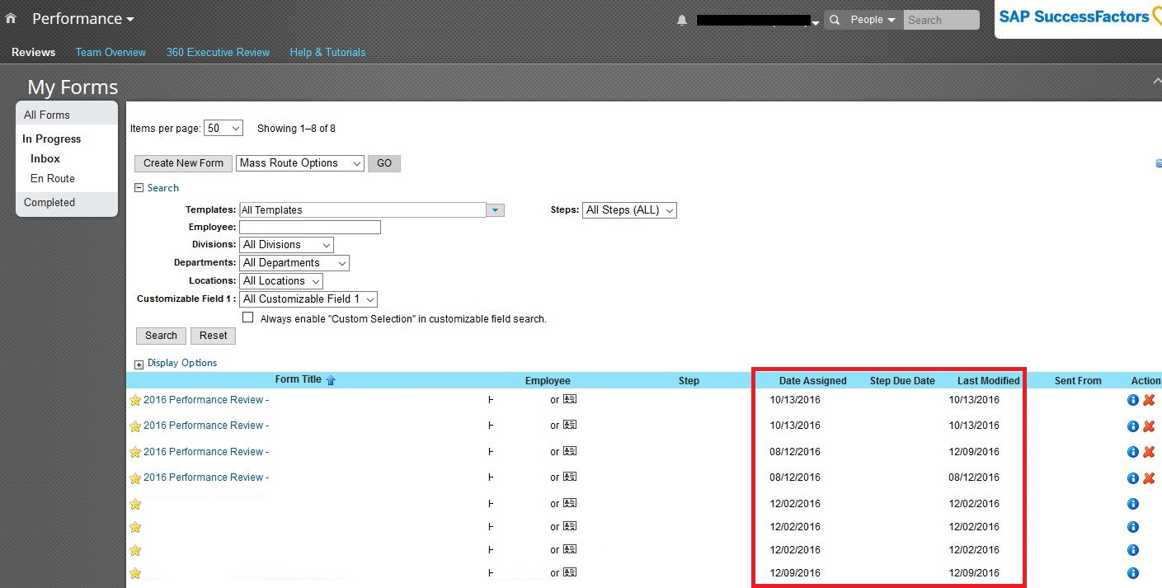Go to the Team Overview tab
This screenshot has height=588, width=1162.
[x=111, y=52]
